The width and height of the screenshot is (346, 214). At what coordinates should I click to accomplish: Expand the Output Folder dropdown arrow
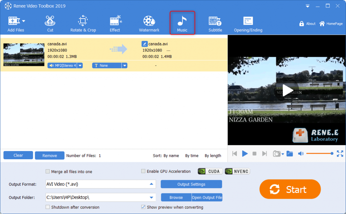tap(151, 197)
